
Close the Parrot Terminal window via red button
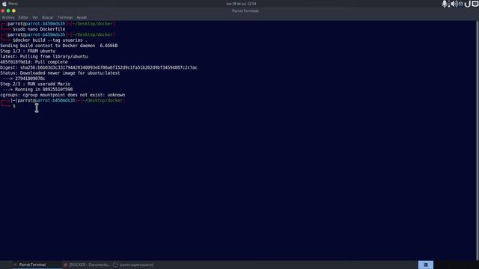click(3, 10)
